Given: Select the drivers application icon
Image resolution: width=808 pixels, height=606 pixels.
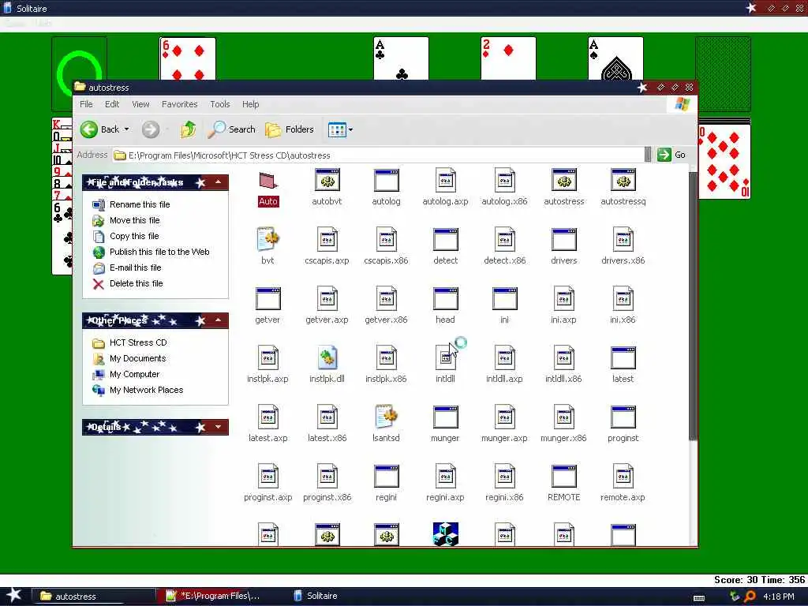Looking at the screenshot, I should click(563, 239).
